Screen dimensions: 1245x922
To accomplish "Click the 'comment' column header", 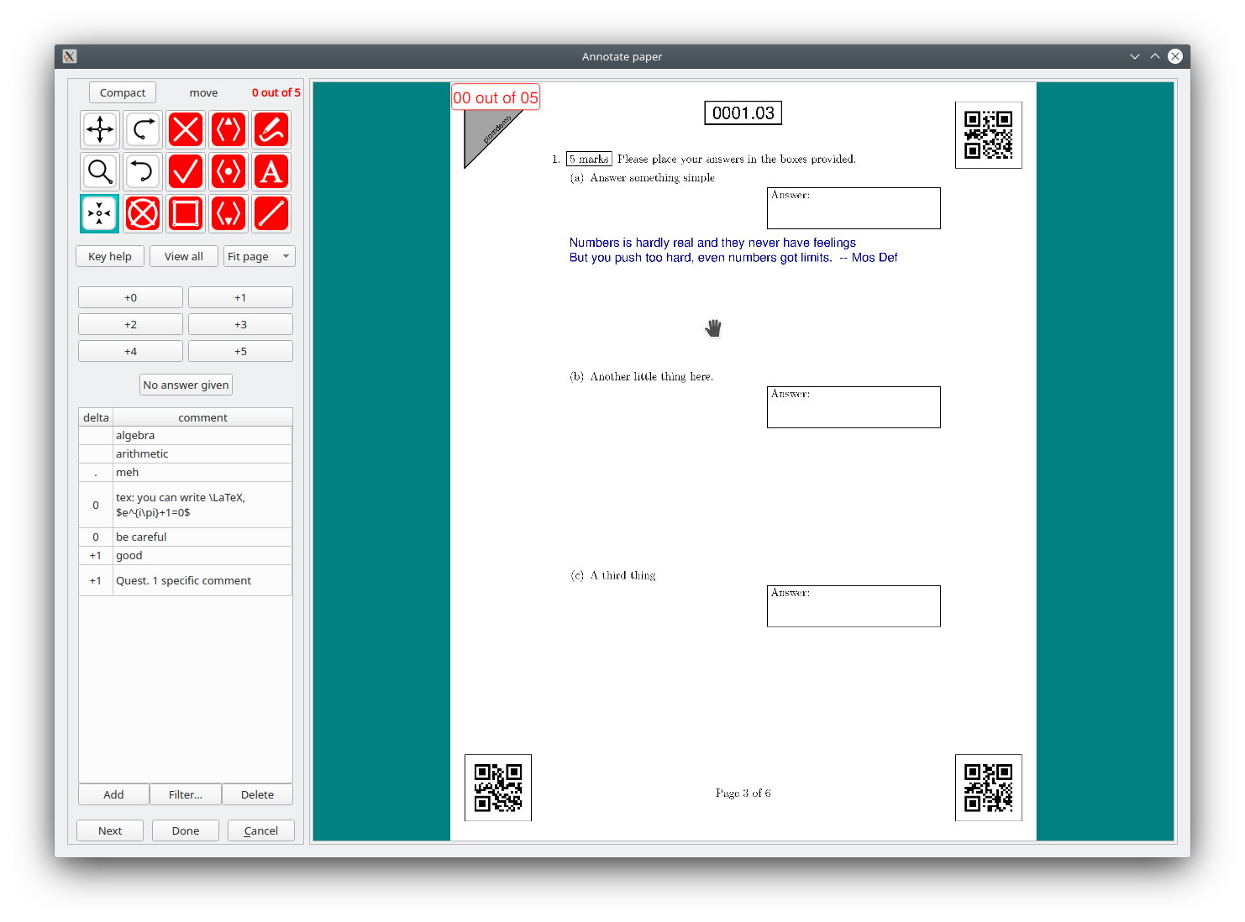I will click(202, 417).
